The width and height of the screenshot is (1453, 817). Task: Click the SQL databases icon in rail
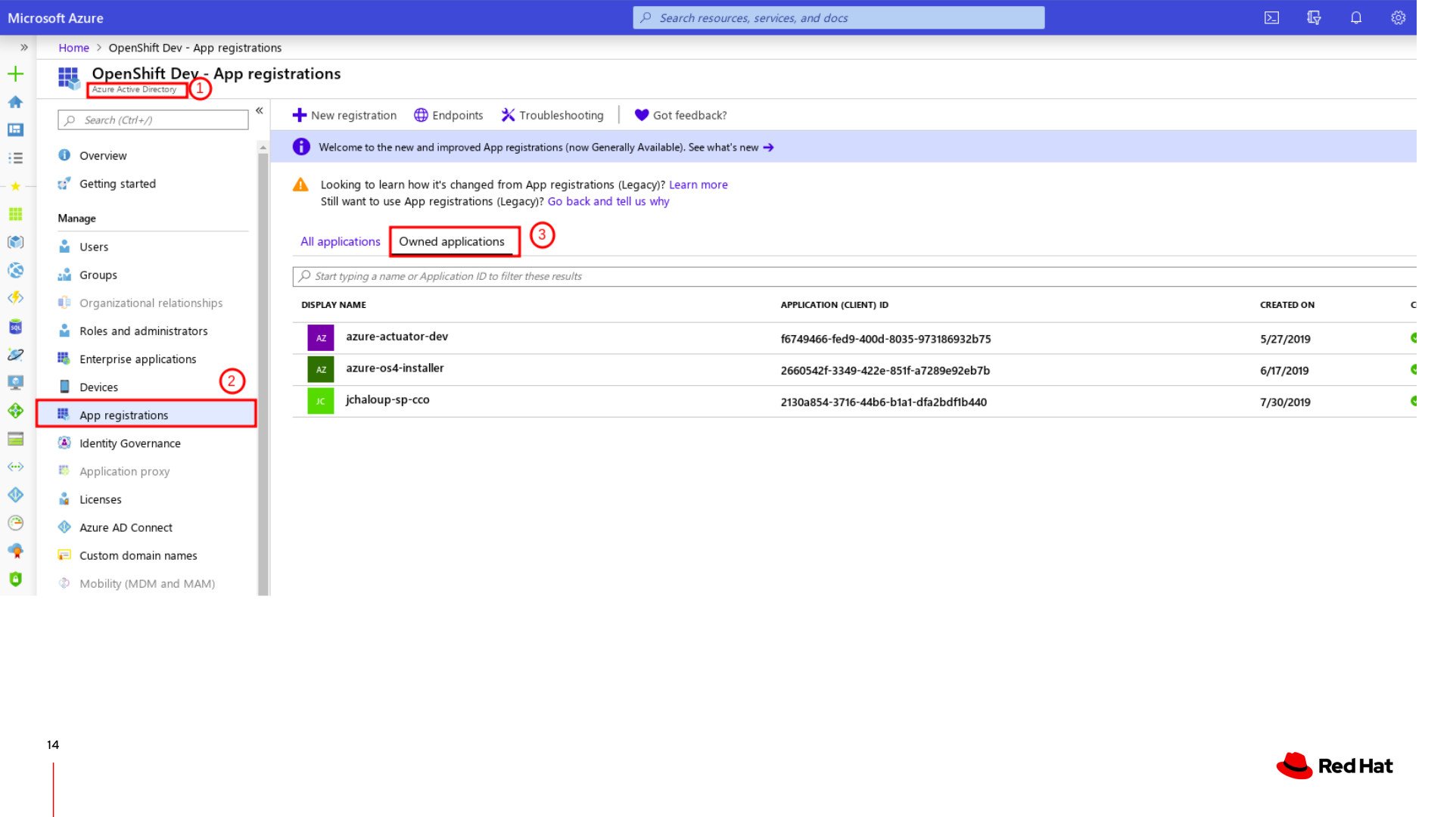15,327
